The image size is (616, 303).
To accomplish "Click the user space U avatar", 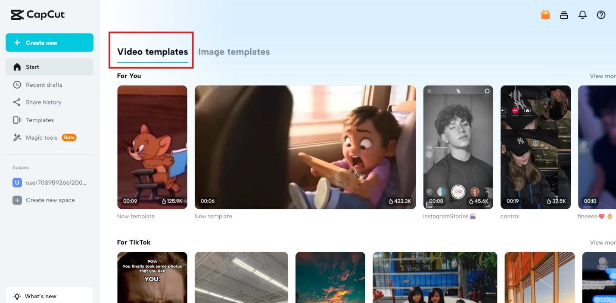I will (x=17, y=183).
